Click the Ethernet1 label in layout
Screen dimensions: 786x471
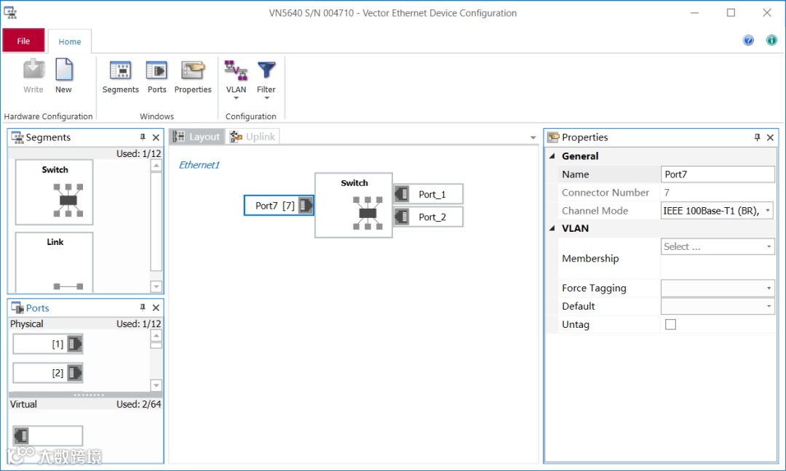199,165
